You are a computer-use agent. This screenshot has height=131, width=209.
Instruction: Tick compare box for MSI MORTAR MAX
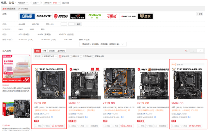pos(139,126)
